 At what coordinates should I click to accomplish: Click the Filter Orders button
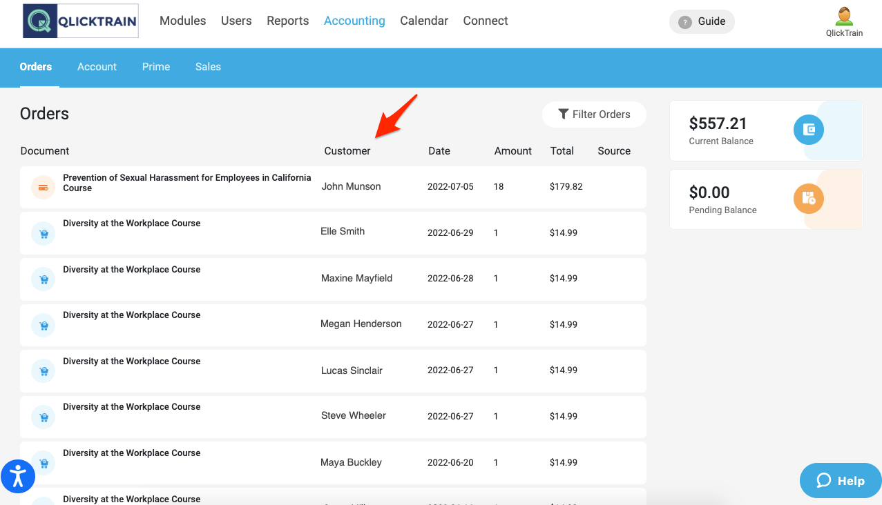coord(594,115)
